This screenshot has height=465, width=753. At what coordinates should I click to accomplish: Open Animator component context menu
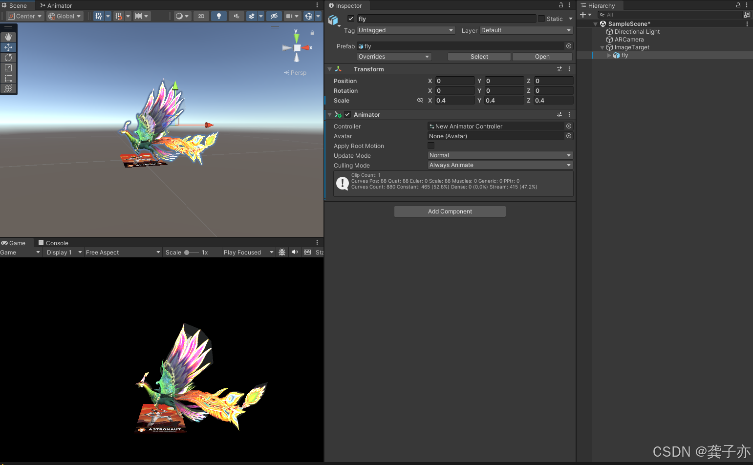point(569,115)
